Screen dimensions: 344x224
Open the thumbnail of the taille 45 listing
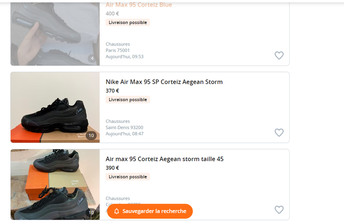pos(55,184)
